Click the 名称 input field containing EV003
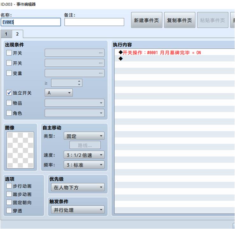 (x=31, y=22)
